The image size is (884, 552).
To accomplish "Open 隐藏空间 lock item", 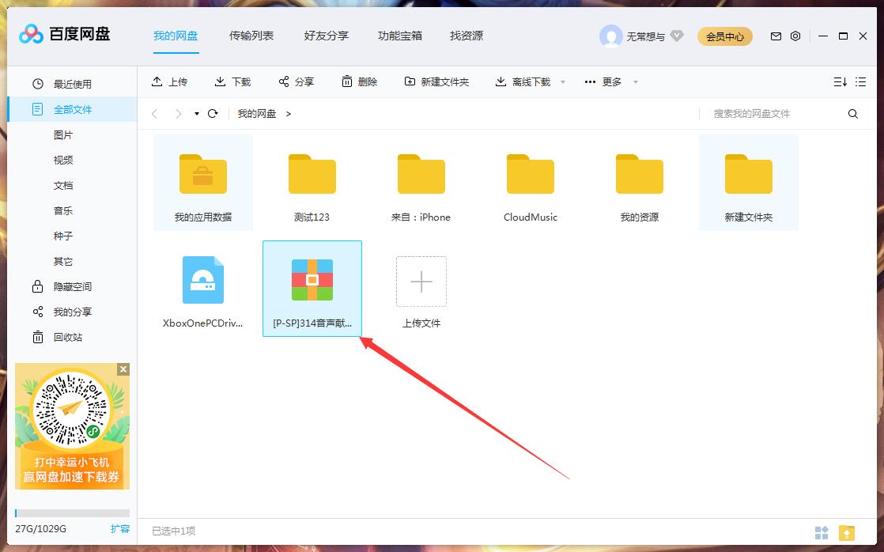I will [72, 286].
